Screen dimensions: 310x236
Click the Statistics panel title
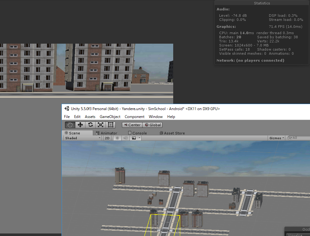262,3
